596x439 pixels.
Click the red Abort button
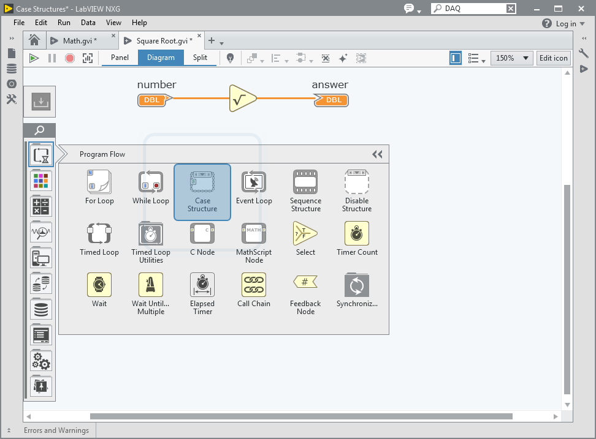pos(70,58)
